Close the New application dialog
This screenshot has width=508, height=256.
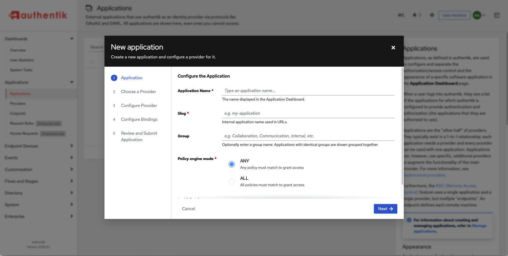coord(393,47)
